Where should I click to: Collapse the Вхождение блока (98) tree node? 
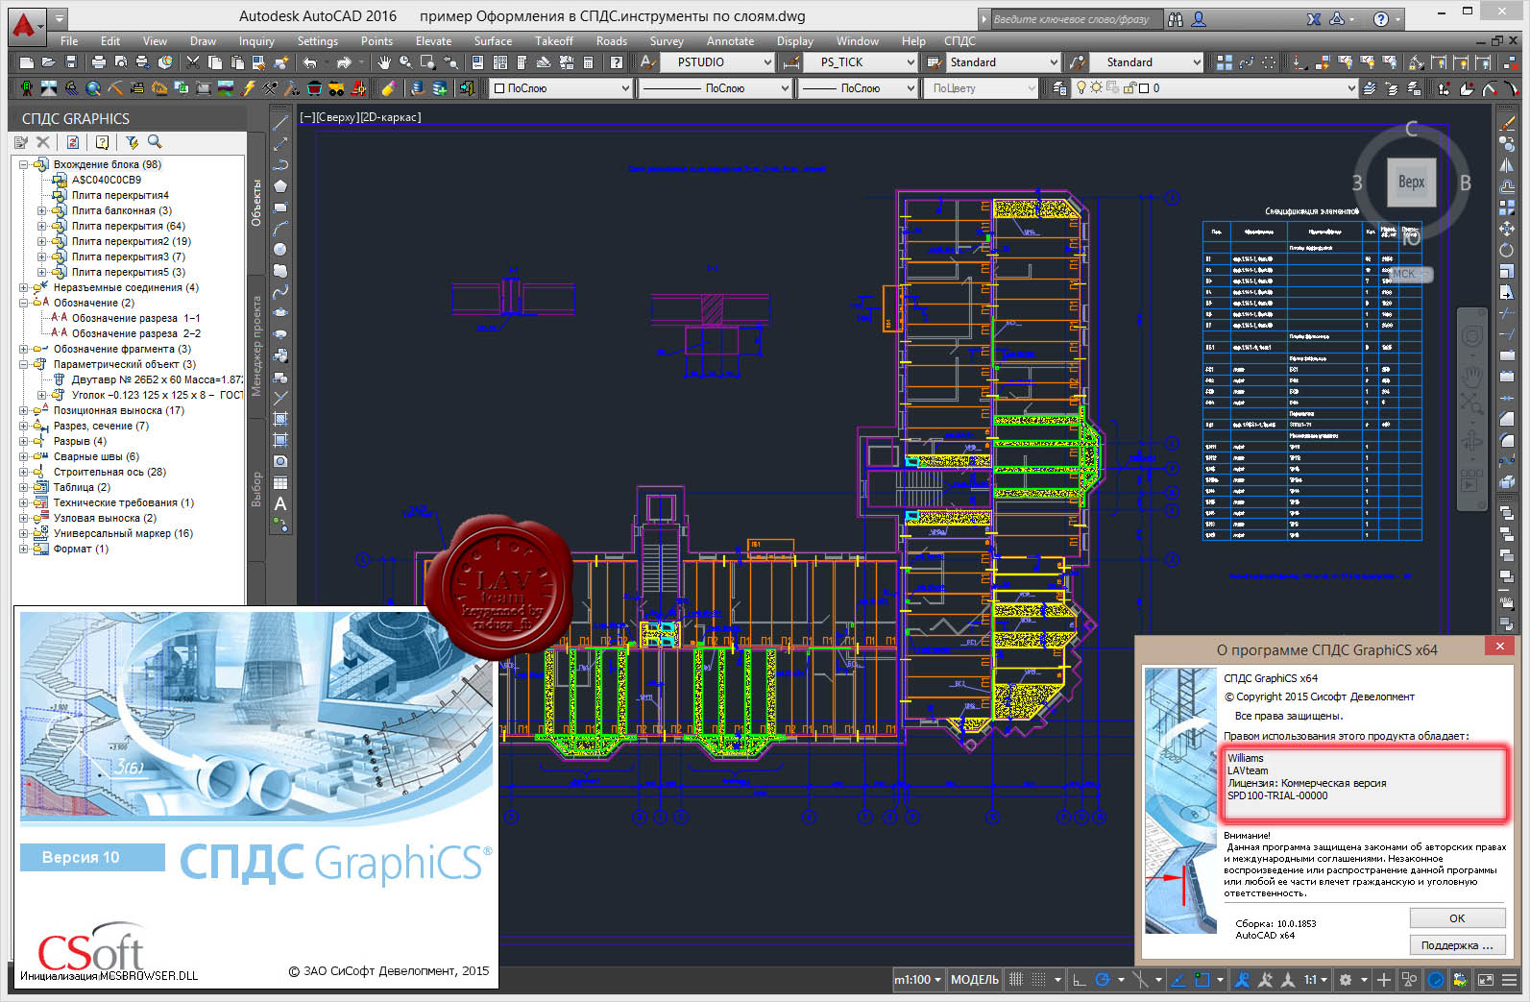pos(24,164)
